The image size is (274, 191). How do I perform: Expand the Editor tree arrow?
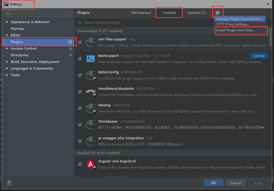pyautogui.click(x=7, y=35)
